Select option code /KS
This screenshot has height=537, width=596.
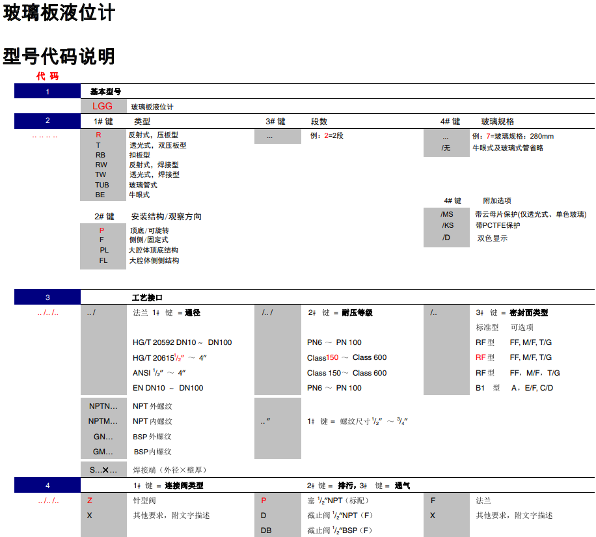(448, 225)
